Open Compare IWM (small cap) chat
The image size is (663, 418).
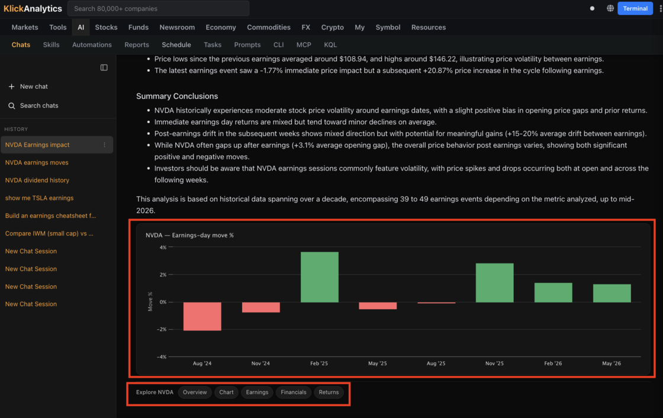(49, 233)
